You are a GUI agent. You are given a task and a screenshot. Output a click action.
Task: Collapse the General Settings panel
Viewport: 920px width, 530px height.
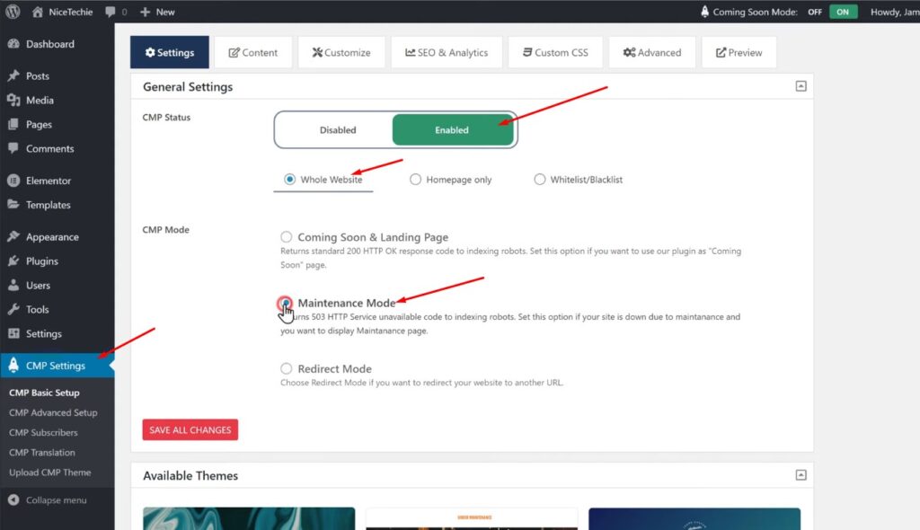[x=800, y=85]
